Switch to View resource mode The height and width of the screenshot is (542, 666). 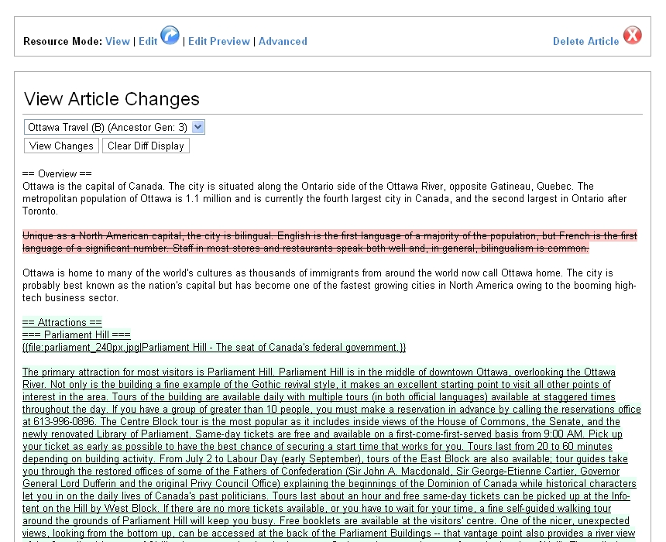click(118, 41)
